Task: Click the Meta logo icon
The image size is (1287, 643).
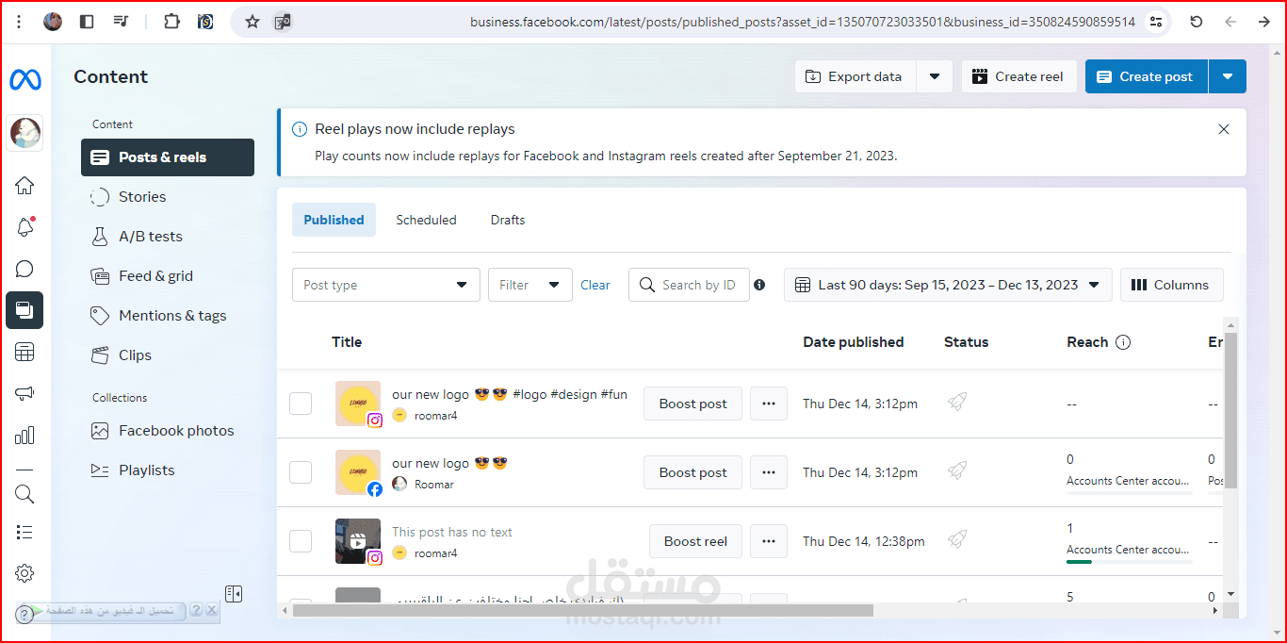Action: click(25, 80)
